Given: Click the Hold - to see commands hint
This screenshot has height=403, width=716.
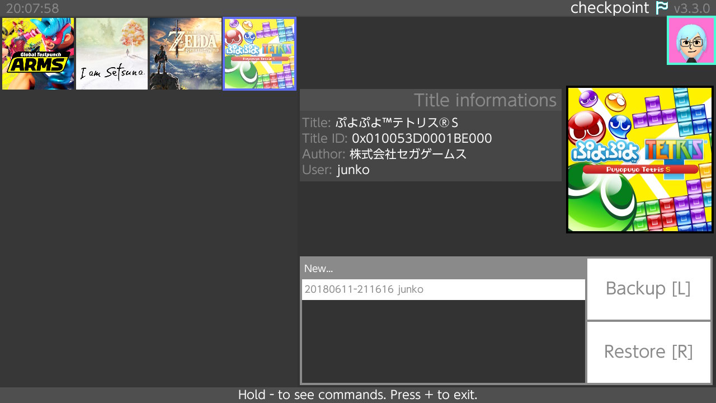Looking at the screenshot, I should point(358,395).
